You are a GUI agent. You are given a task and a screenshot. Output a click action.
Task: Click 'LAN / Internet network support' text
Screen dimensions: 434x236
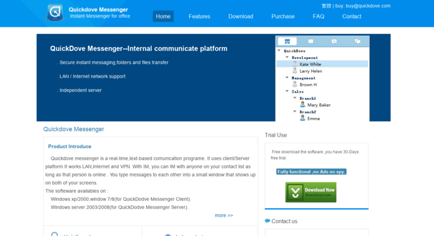coord(93,76)
